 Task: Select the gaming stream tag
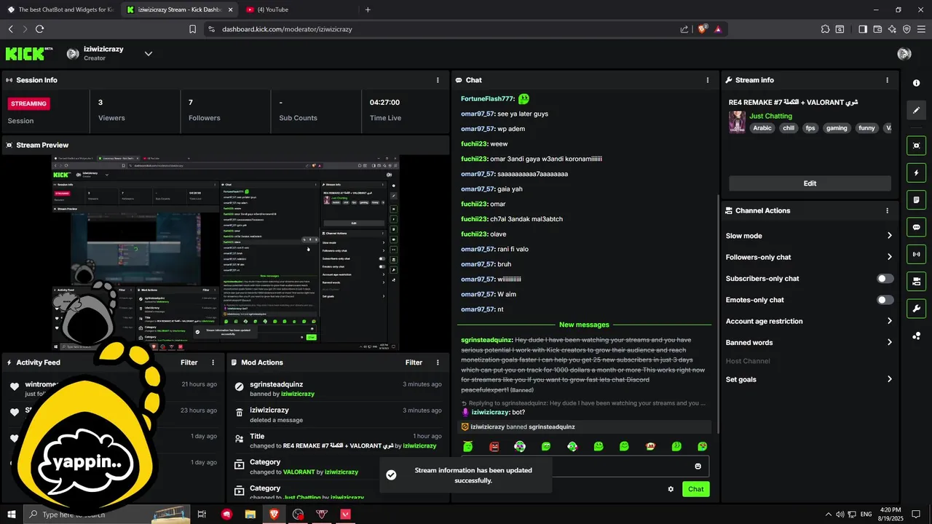(837, 128)
